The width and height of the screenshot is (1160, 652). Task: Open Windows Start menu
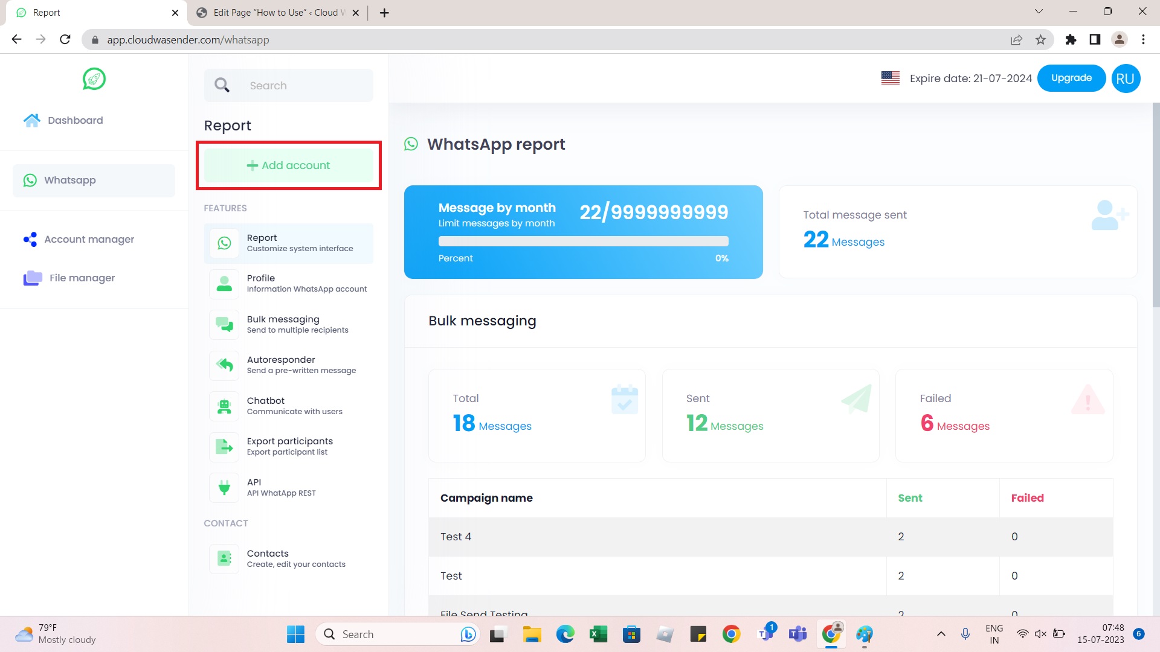[295, 634]
